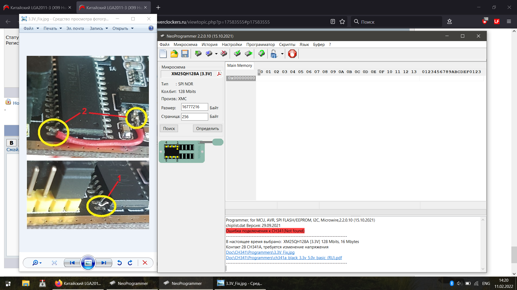Open the Скрипты menu

287,45
